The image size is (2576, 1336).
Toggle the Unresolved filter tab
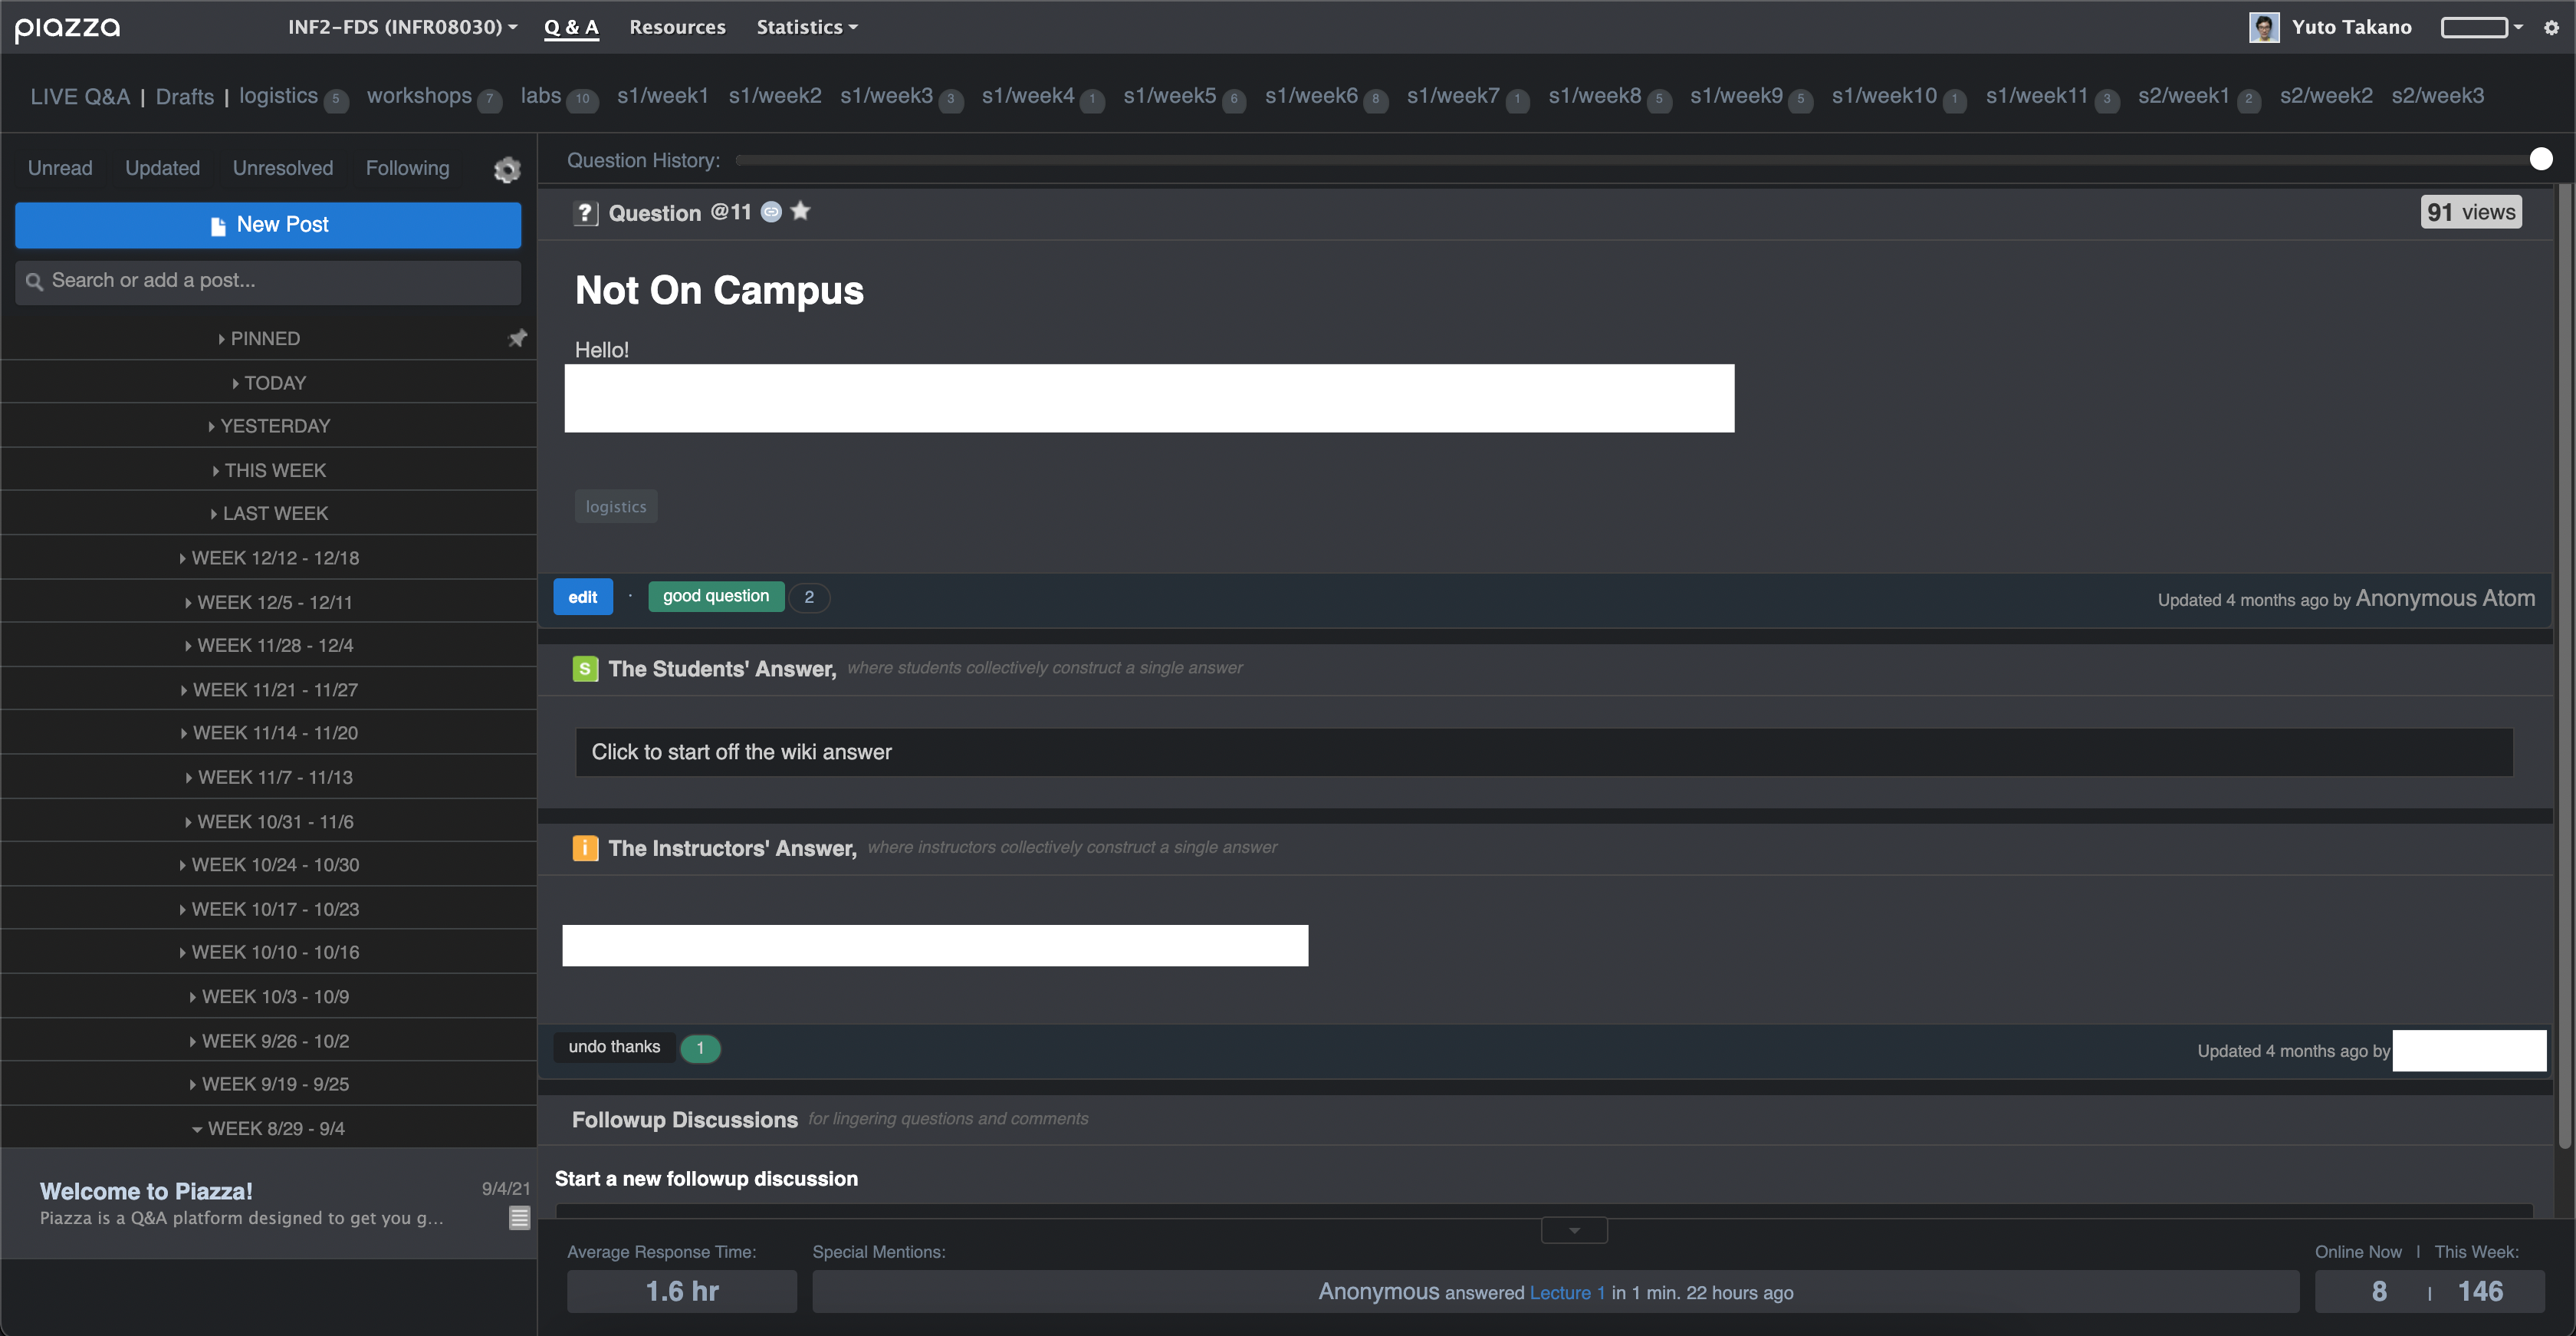point(283,167)
